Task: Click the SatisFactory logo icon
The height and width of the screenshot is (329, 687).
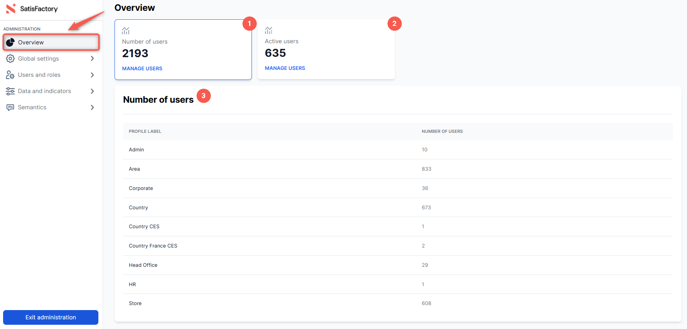Action: pyautogui.click(x=11, y=8)
